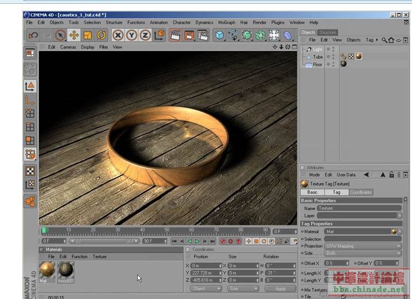412x299 pixels.
Task: Click the Apply button in Coordinates
Action: click(280, 288)
